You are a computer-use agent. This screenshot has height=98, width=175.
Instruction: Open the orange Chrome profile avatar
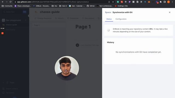[x=168, y=2]
